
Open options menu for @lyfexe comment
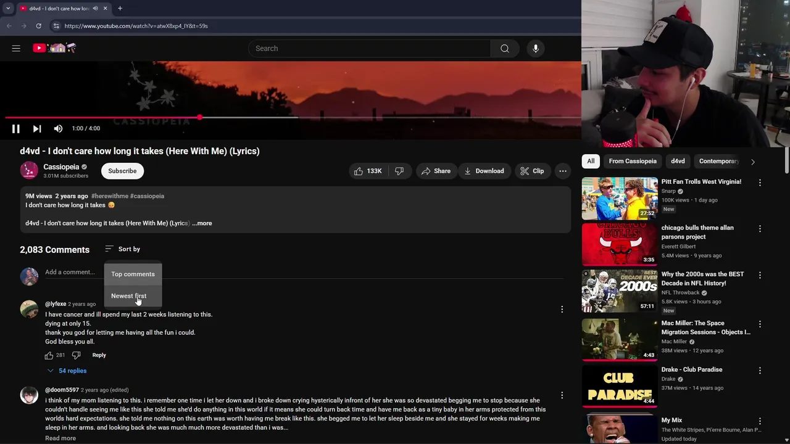pos(562,309)
